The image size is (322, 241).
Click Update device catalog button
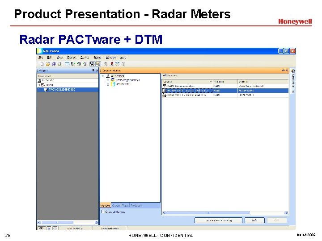218,220
